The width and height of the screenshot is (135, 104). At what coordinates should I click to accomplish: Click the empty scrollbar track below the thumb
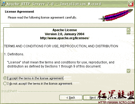[129, 52]
